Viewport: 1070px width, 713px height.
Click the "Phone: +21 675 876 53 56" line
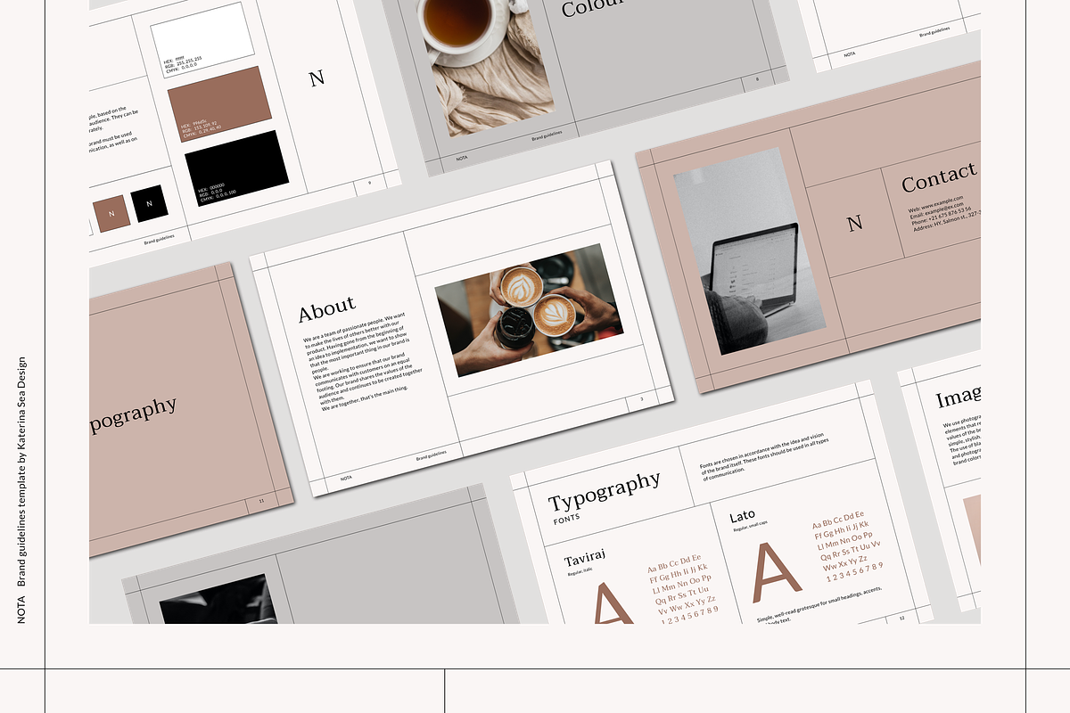(x=941, y=215)
